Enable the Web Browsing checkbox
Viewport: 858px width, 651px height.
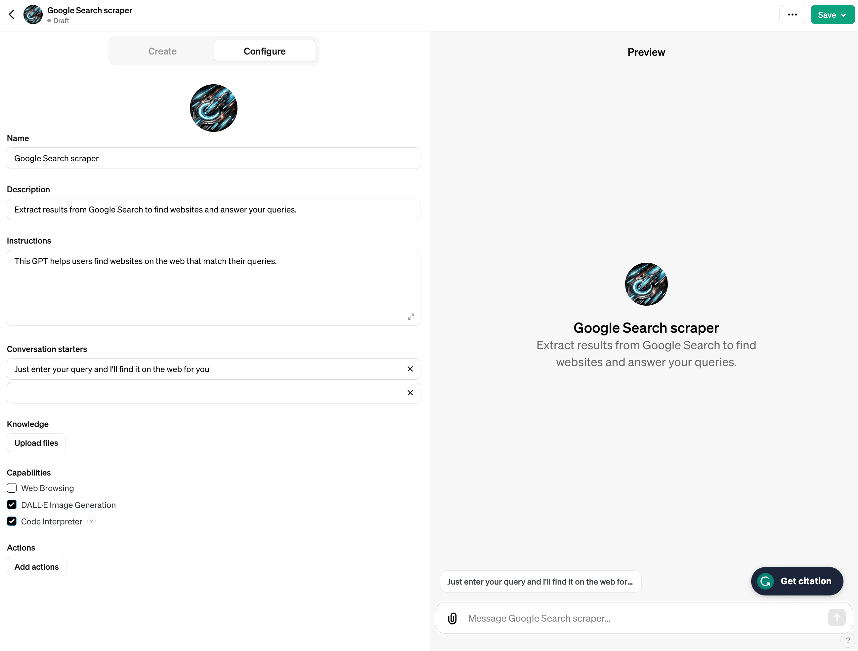(12, 488)
